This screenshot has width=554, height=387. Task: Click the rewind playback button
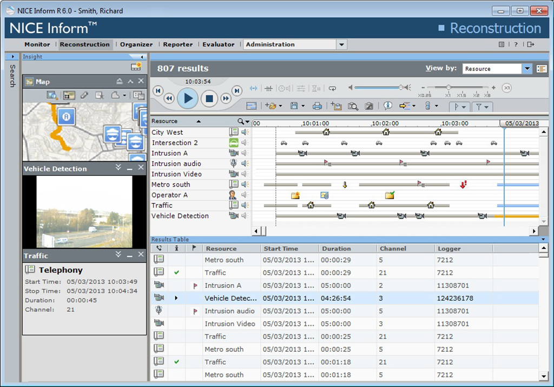tap(169, 98)
